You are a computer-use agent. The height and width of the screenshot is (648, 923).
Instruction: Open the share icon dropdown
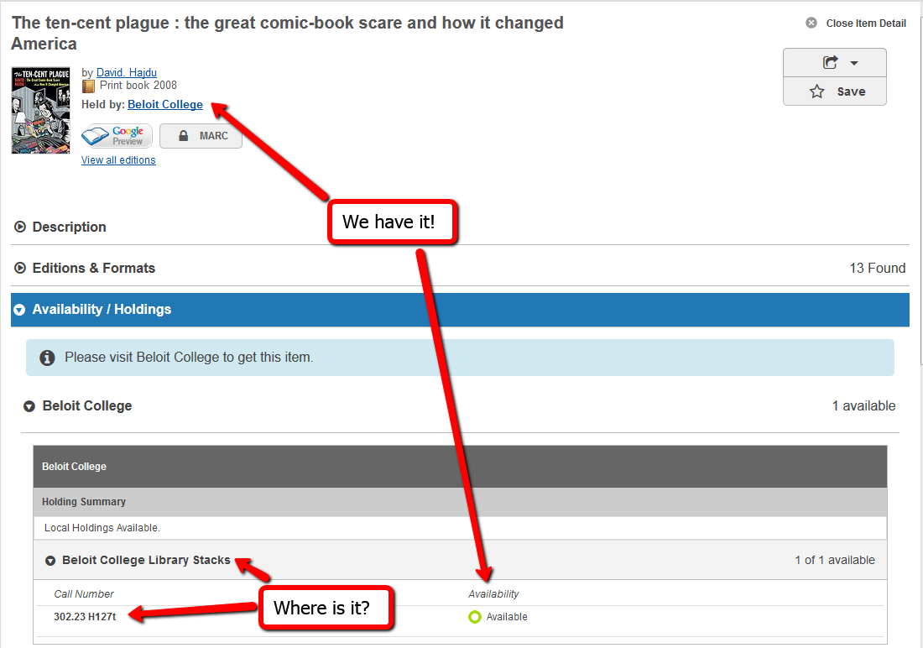pos(834,62)
